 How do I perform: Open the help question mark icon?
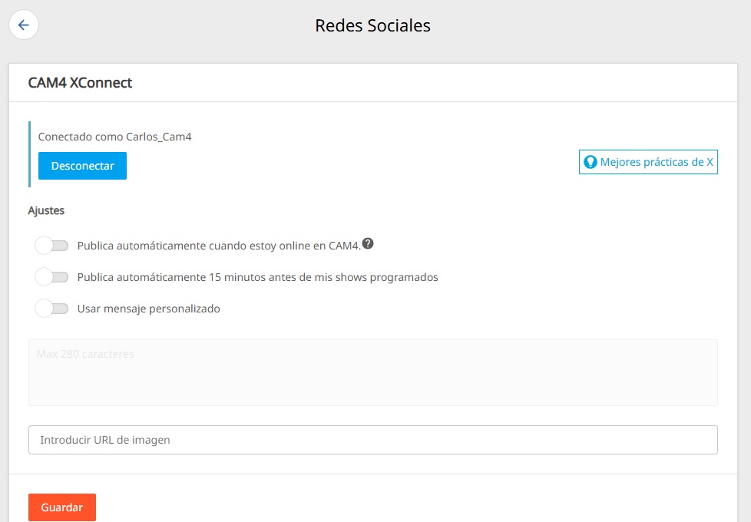pyautogui.click(x=367, y=243)
